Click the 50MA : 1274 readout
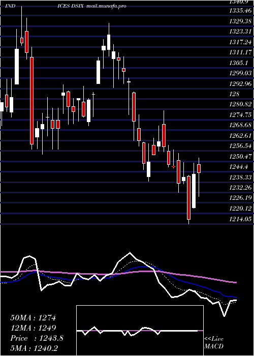254x356 pixels. click(33, 318)
